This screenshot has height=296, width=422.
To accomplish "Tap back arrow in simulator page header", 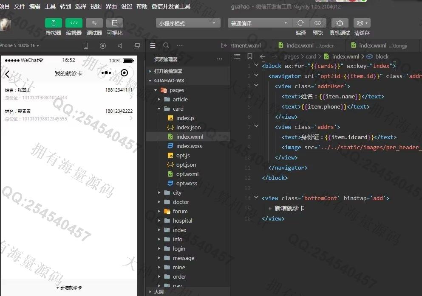I will coord(7,74).
